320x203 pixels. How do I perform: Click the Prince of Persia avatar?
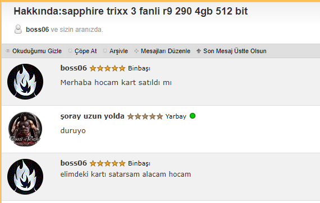[25, 129]
